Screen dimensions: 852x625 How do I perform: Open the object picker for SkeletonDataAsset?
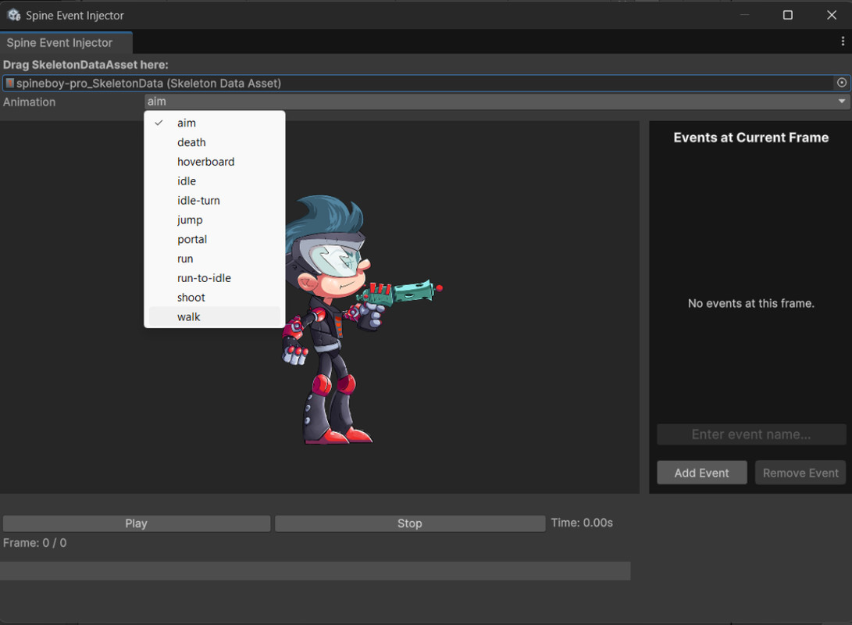[x=842, y=83]
